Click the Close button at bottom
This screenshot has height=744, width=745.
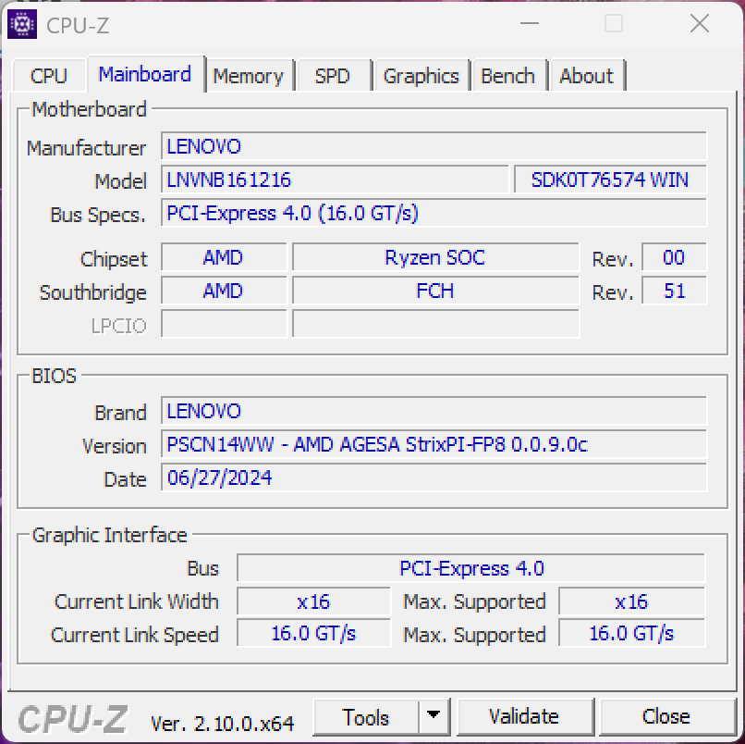pos(666,717)
